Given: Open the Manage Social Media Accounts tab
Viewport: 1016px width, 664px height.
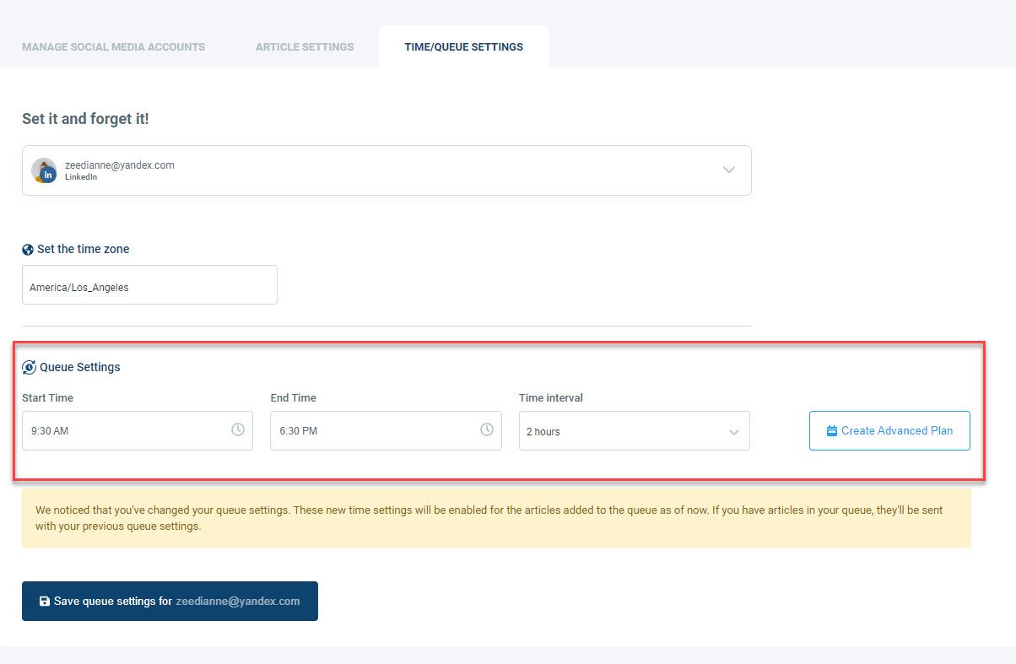Looking at the screenshot, I should point(113,46).
